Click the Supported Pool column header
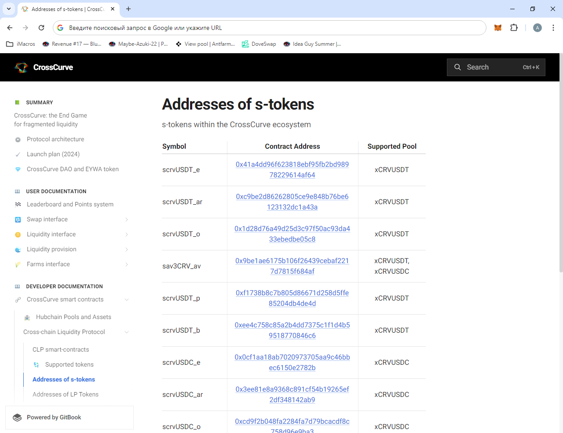 pyautogui.click(x=392, y=147)
